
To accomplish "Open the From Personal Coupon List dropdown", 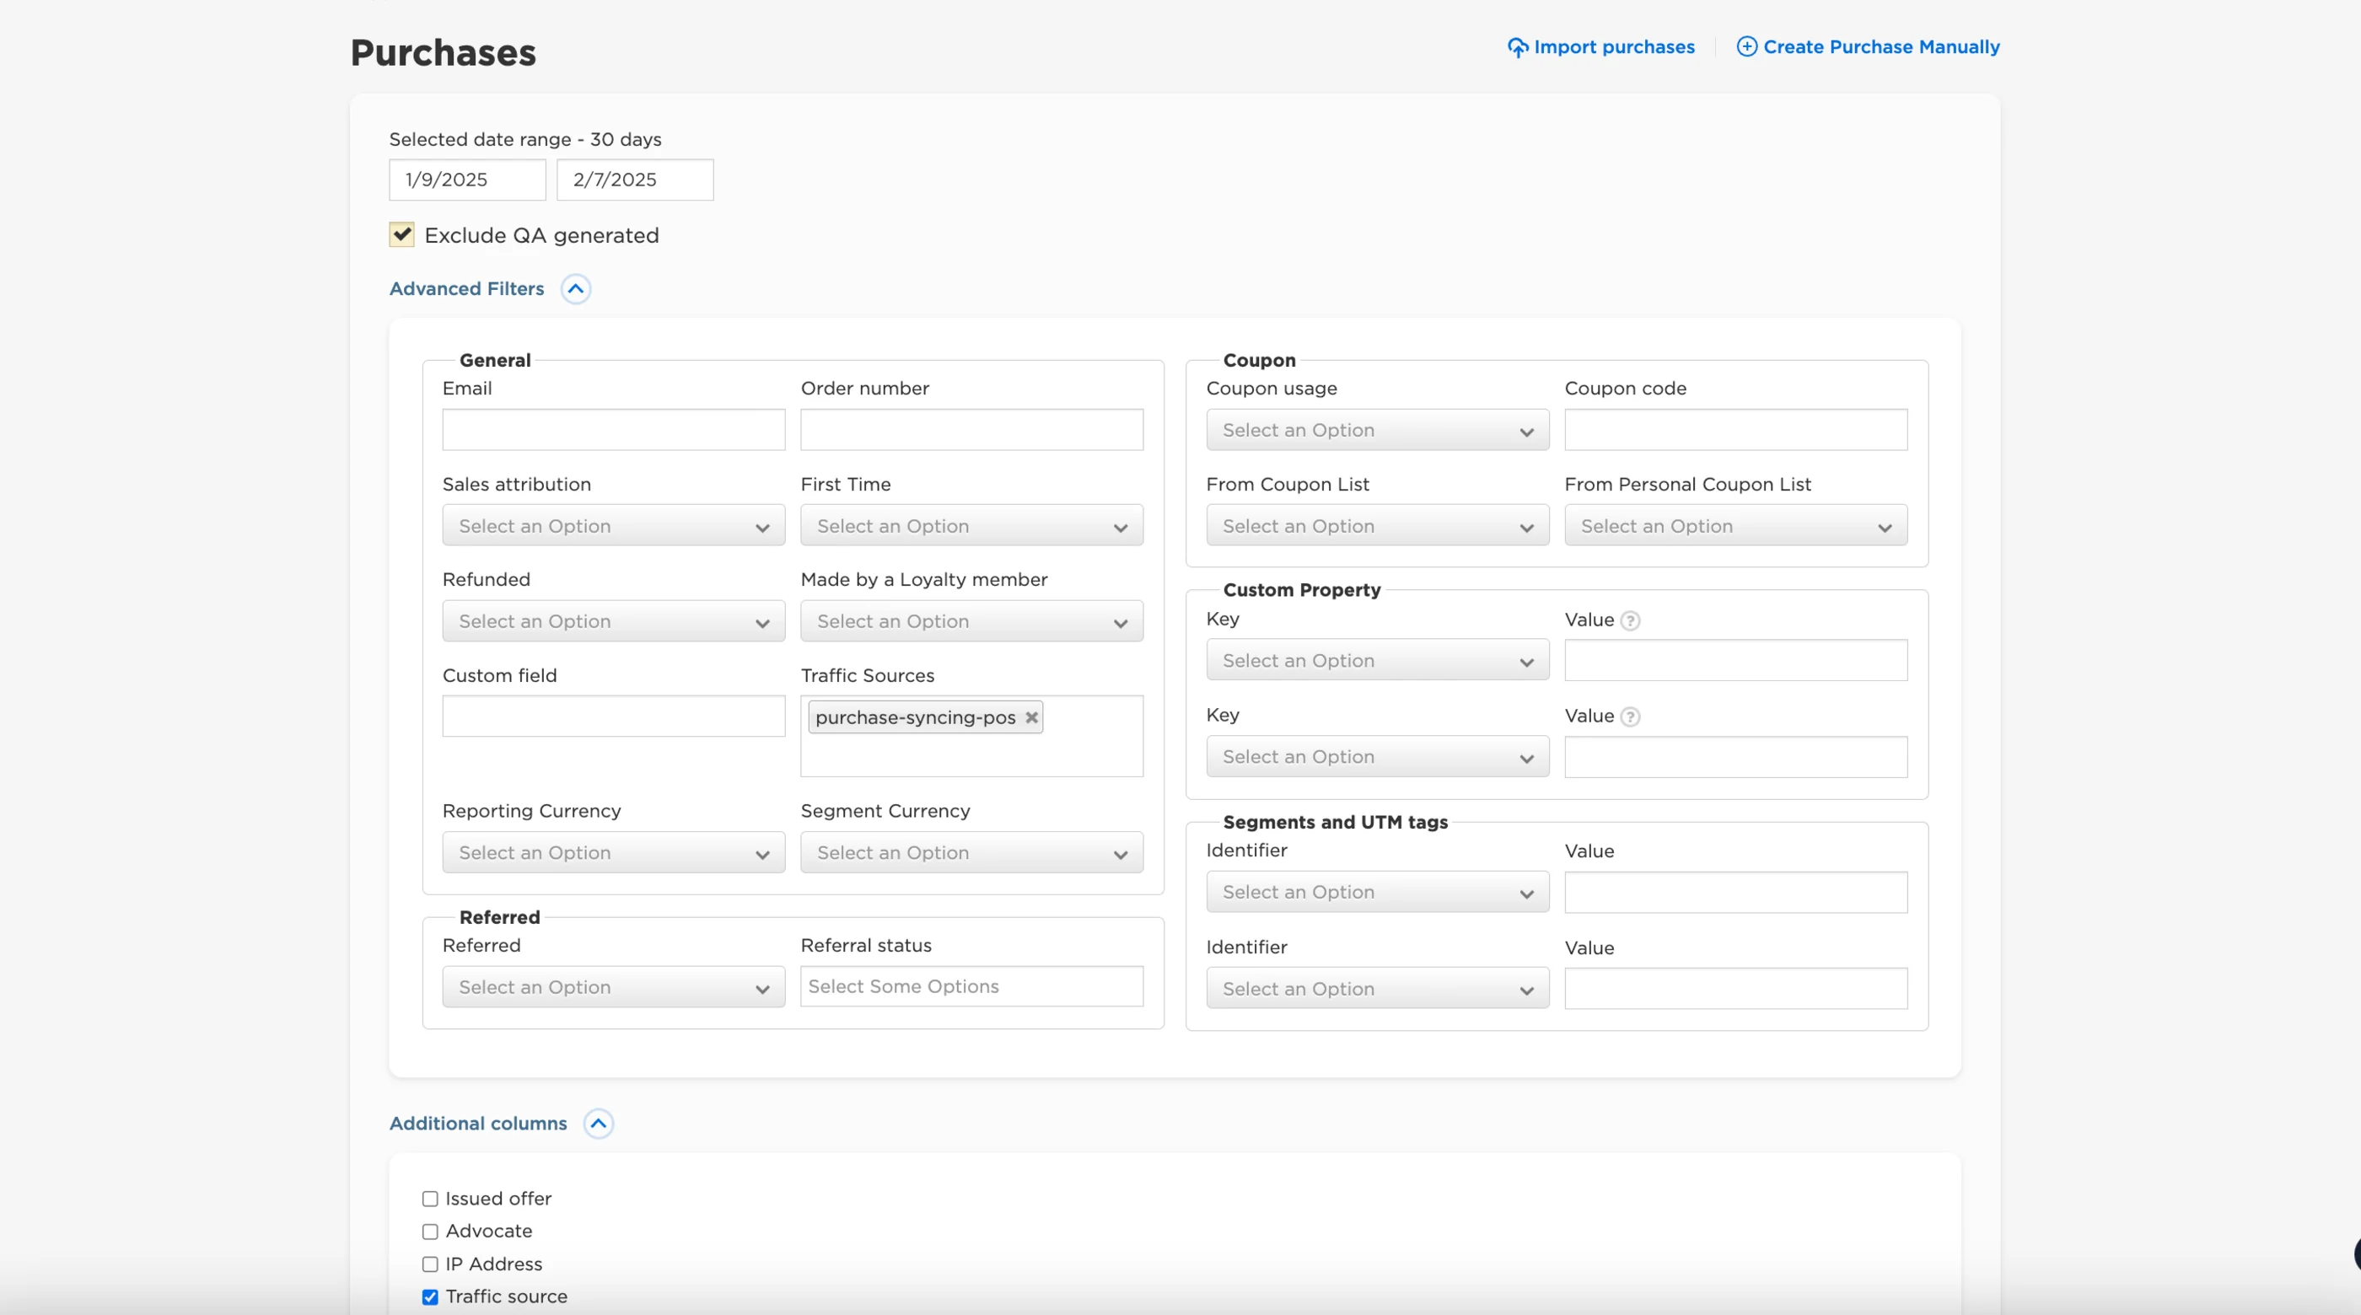I will [1735, 526].
